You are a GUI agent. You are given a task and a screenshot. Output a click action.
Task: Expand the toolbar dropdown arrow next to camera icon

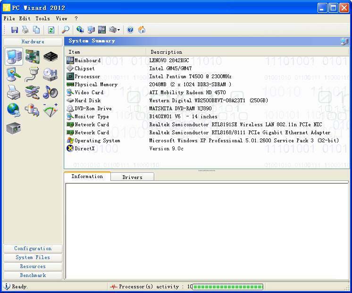119,30
